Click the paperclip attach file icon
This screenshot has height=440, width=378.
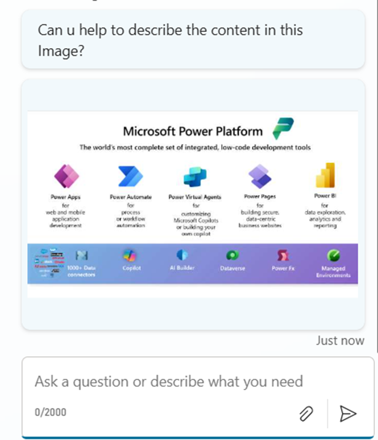[x=305, y=412]
